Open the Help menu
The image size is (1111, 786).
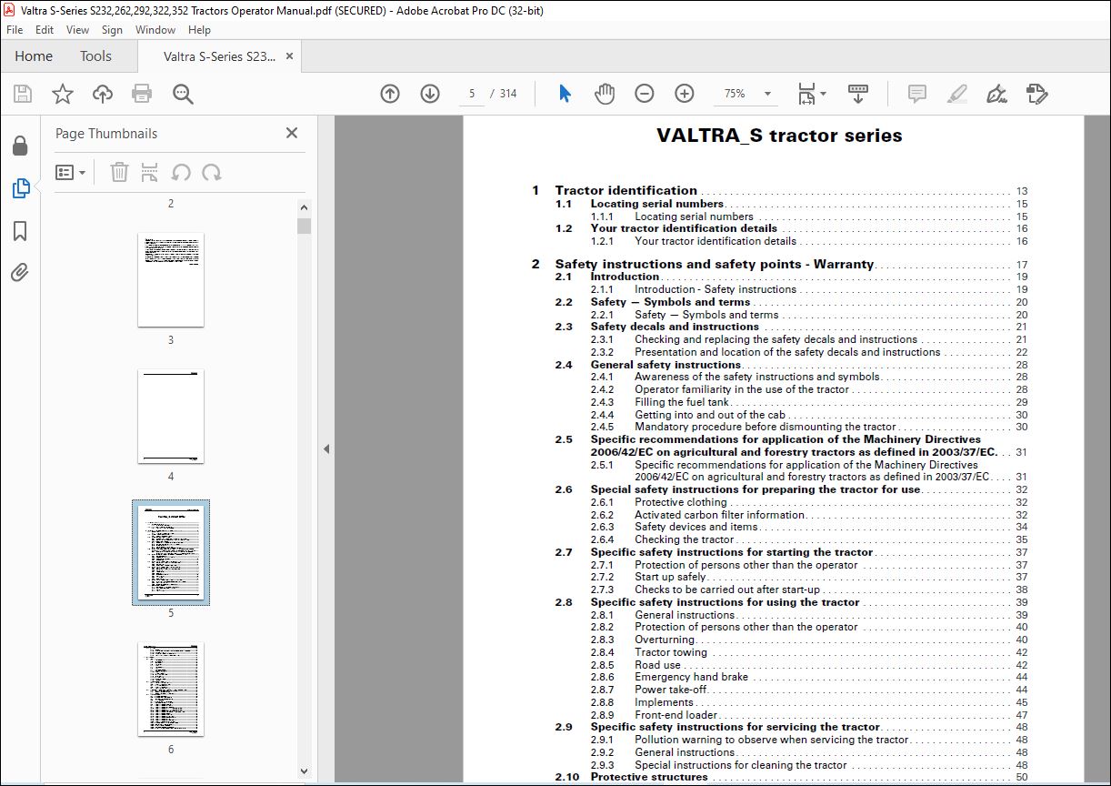pos(199,30)
